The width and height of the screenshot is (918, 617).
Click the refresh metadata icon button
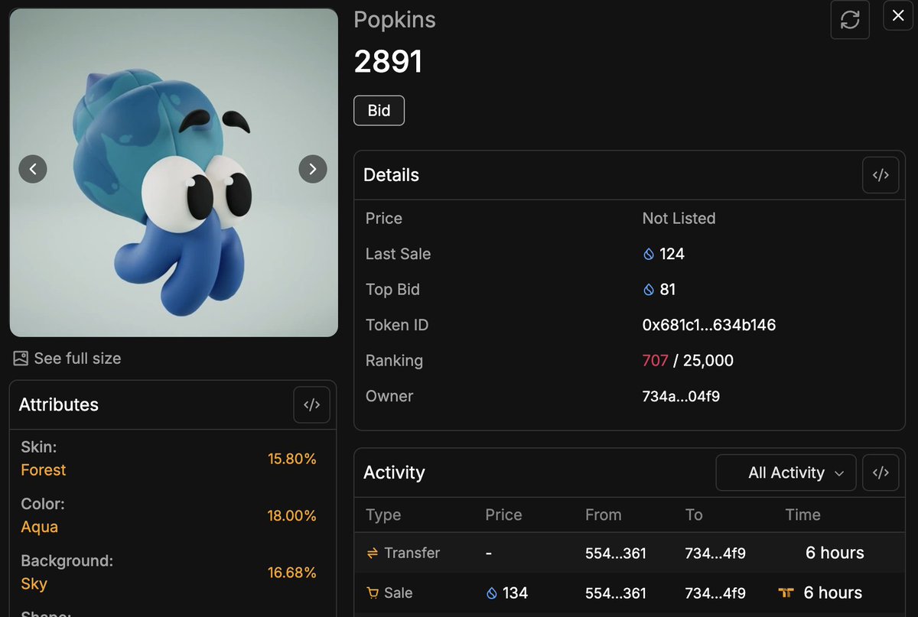850,20
